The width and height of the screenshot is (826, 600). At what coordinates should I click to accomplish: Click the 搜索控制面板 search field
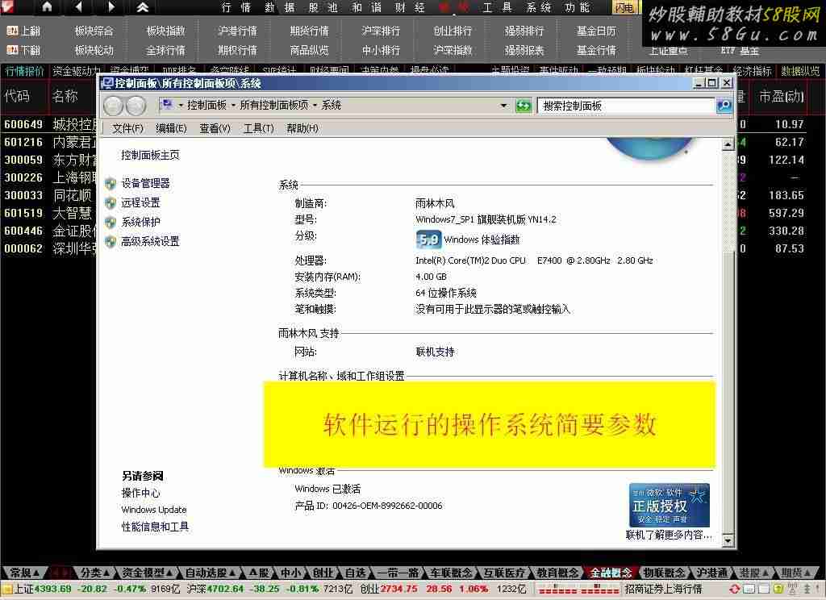coord(626,106)
